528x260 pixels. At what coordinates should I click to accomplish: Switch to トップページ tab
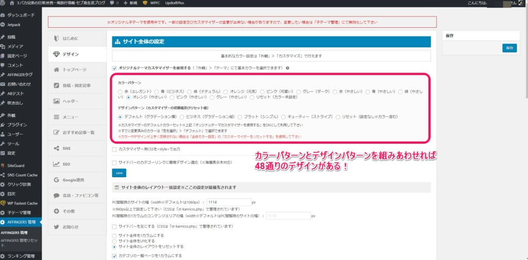[77, 70]
